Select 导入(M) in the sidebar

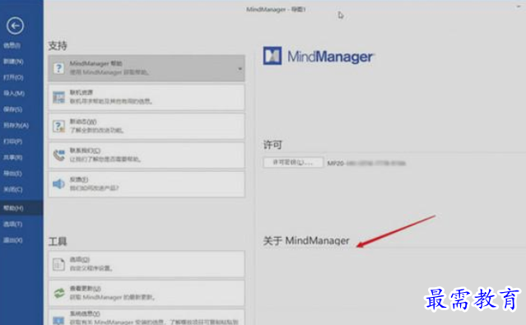click(14, 93)
